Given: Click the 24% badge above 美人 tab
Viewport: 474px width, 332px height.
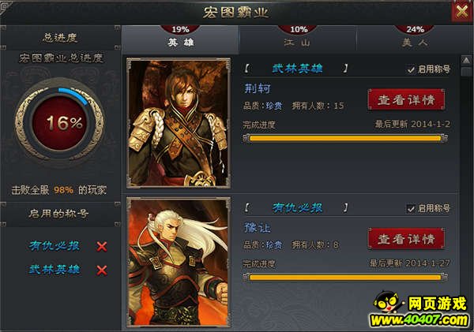Looking at the screenshot, I should 415,30.
